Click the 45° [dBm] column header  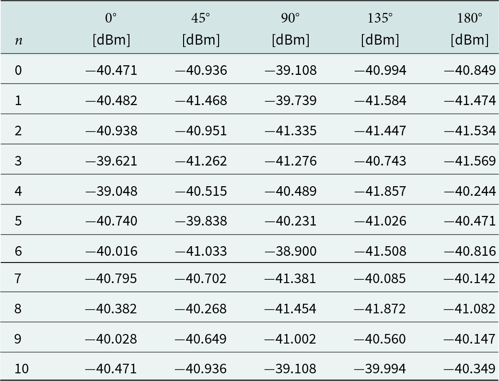click(201, 29)
